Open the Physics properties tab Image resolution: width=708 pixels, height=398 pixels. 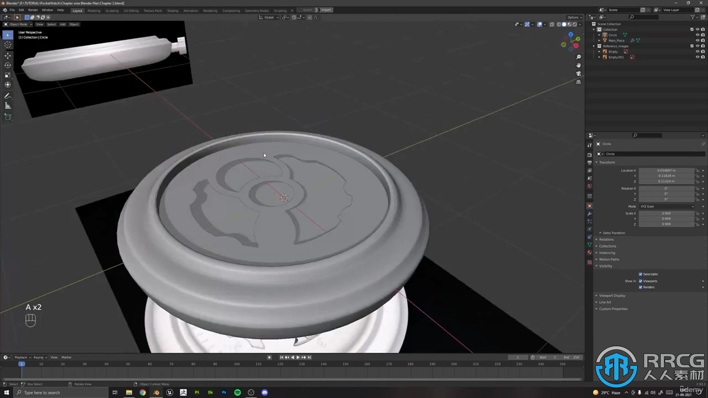pos(590,229)
